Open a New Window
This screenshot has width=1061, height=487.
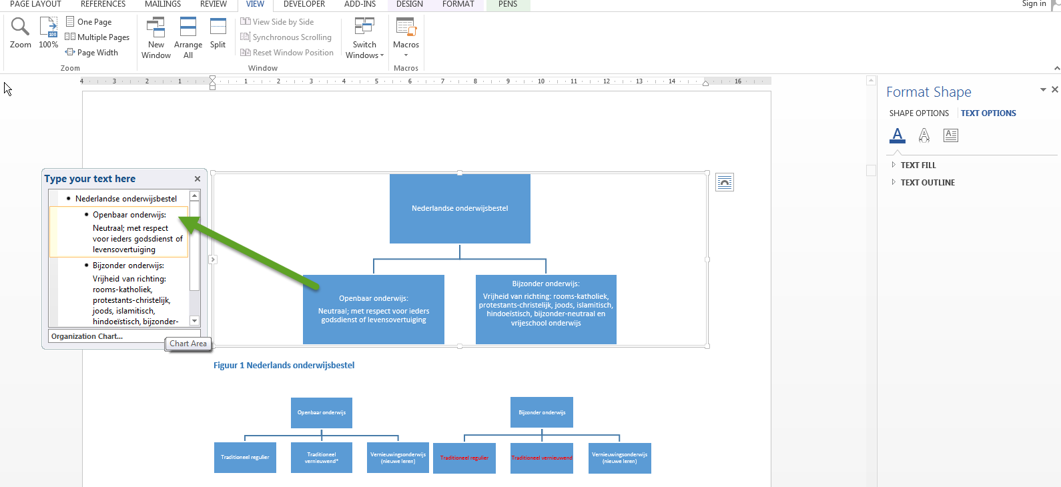coord(155,38)
